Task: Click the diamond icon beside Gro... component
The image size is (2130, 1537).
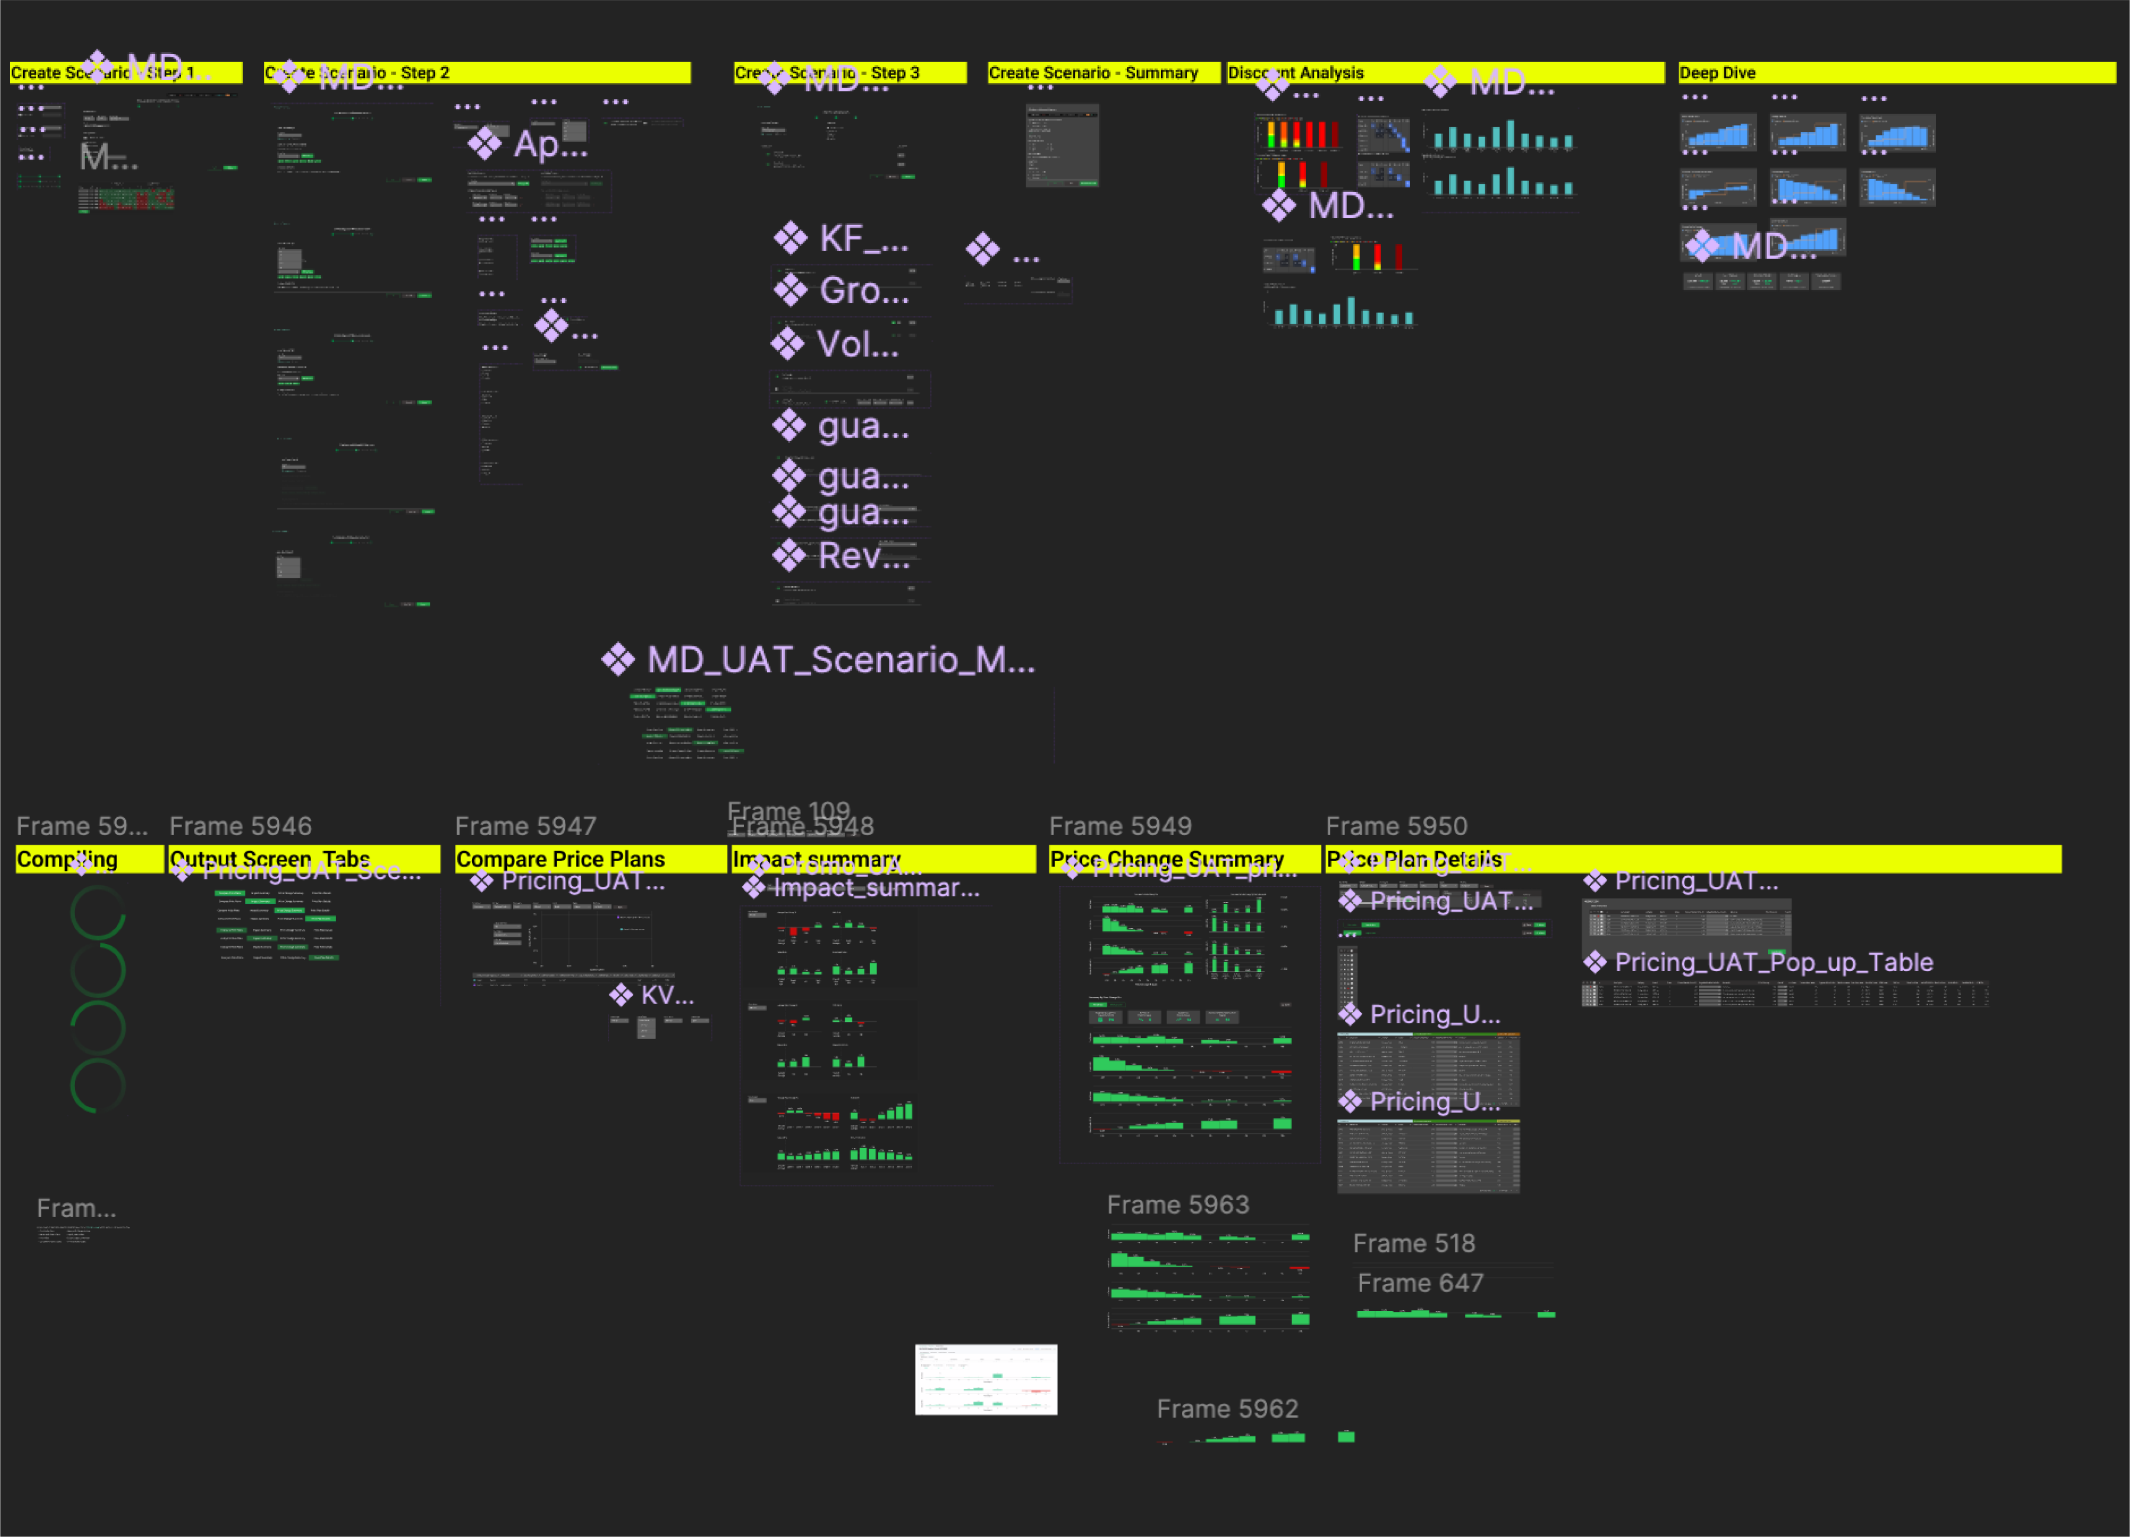Action: (x=790, y=290)
